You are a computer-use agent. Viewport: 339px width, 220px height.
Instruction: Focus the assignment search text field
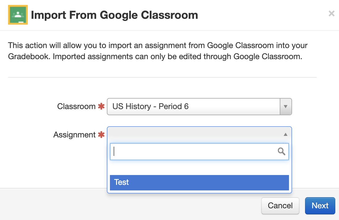click(195, 151)
